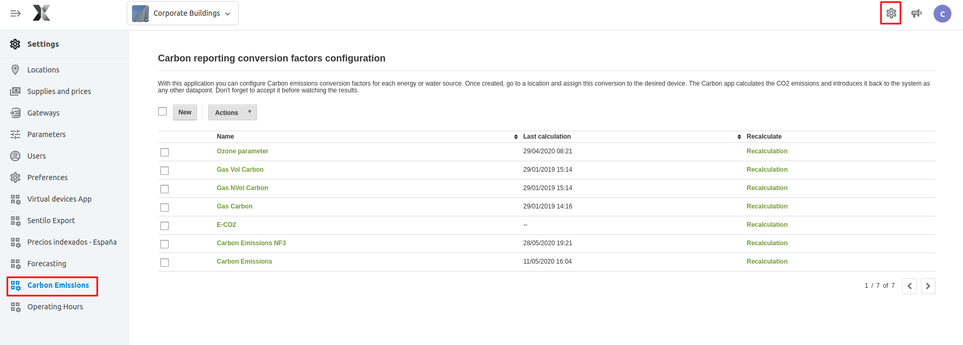Click the Users person icon
Screen dimensions: 963x345
(15, 156)
